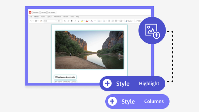The image size is (199, 112).
Task: Click the bullet list icon
Action: pyautogui.click(x=99, y=21)
